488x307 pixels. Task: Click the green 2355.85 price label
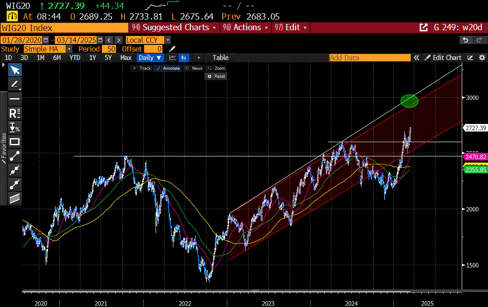pyautogui.click(x=476, y=170)
